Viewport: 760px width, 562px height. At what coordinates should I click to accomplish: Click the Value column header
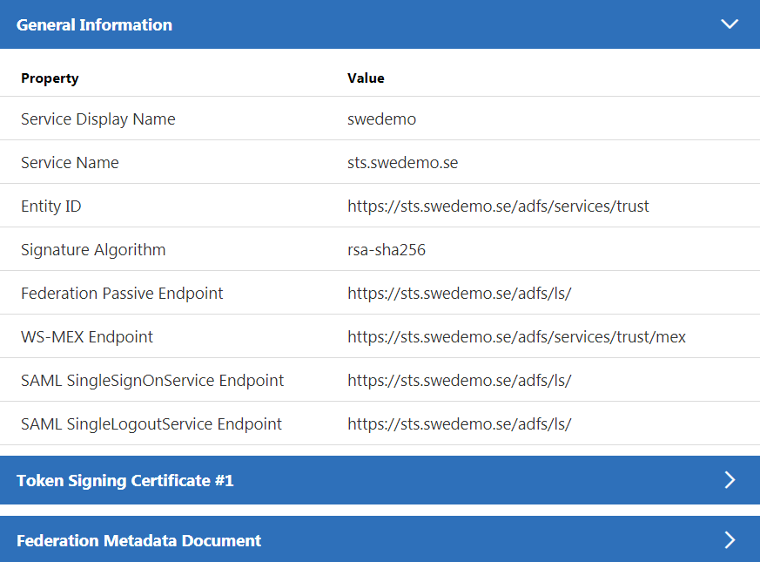pos(366,78)
